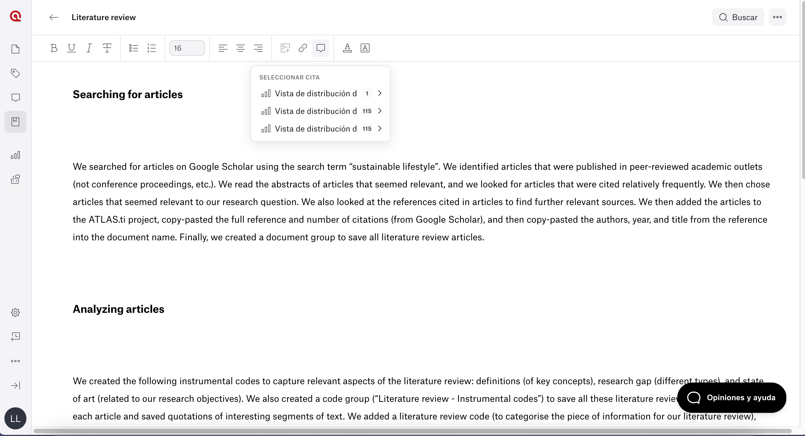This screenshot has height=436, width=805.
Task: Toggle strikethrough formatting
Action: click(107, 48)
